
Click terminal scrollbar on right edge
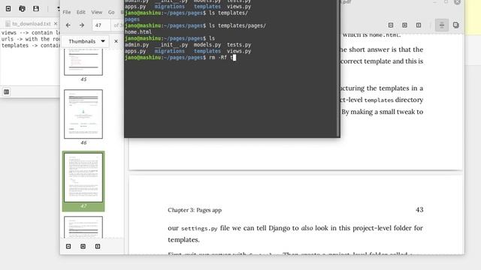338,68
